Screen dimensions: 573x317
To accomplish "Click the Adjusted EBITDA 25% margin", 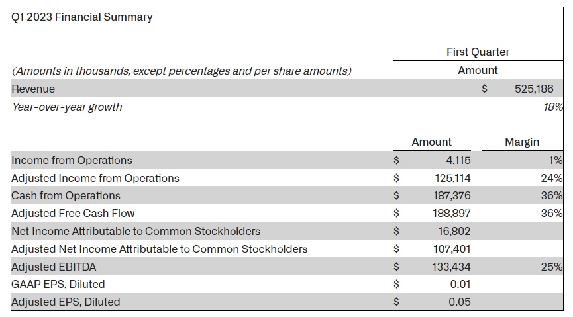I will tap(552, 267).
